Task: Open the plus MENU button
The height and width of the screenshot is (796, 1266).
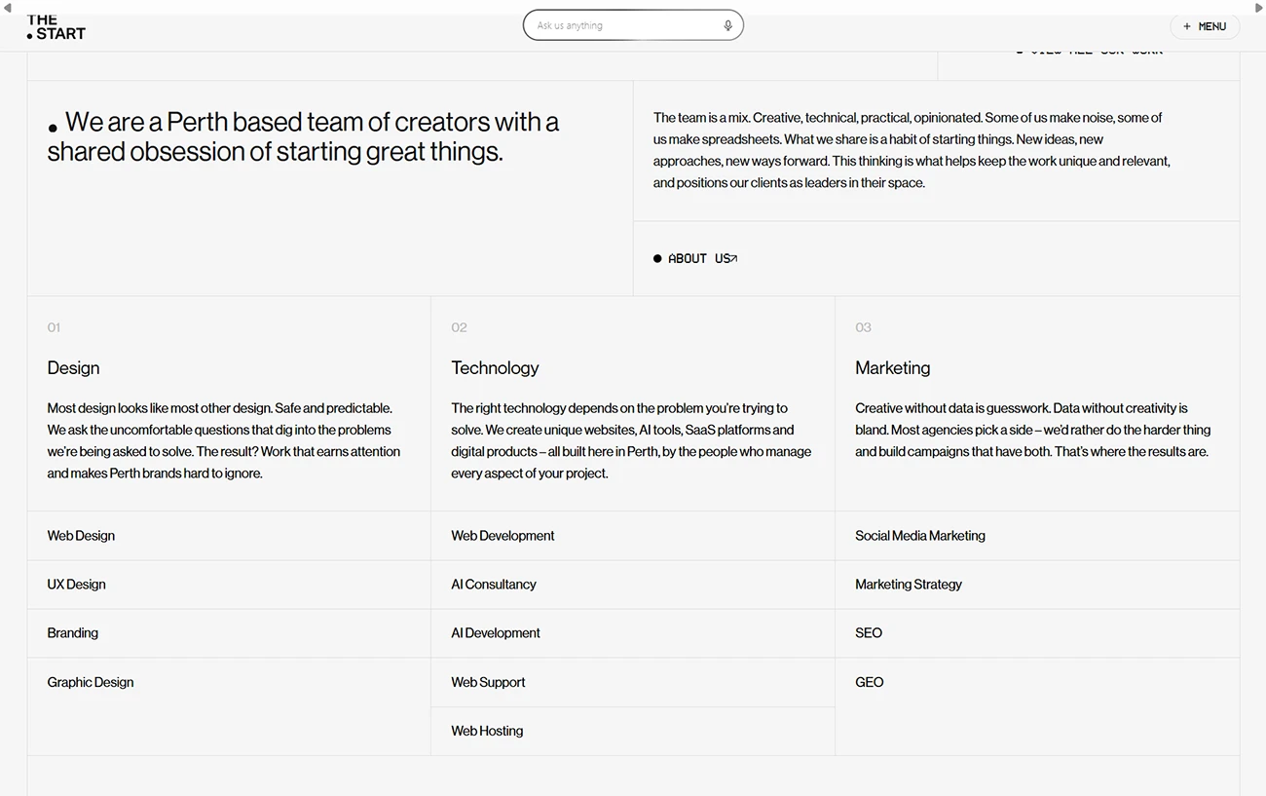Action: pos(1205,26)
